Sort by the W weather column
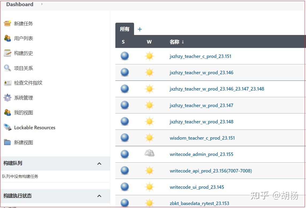 click(x=149, y=42)
